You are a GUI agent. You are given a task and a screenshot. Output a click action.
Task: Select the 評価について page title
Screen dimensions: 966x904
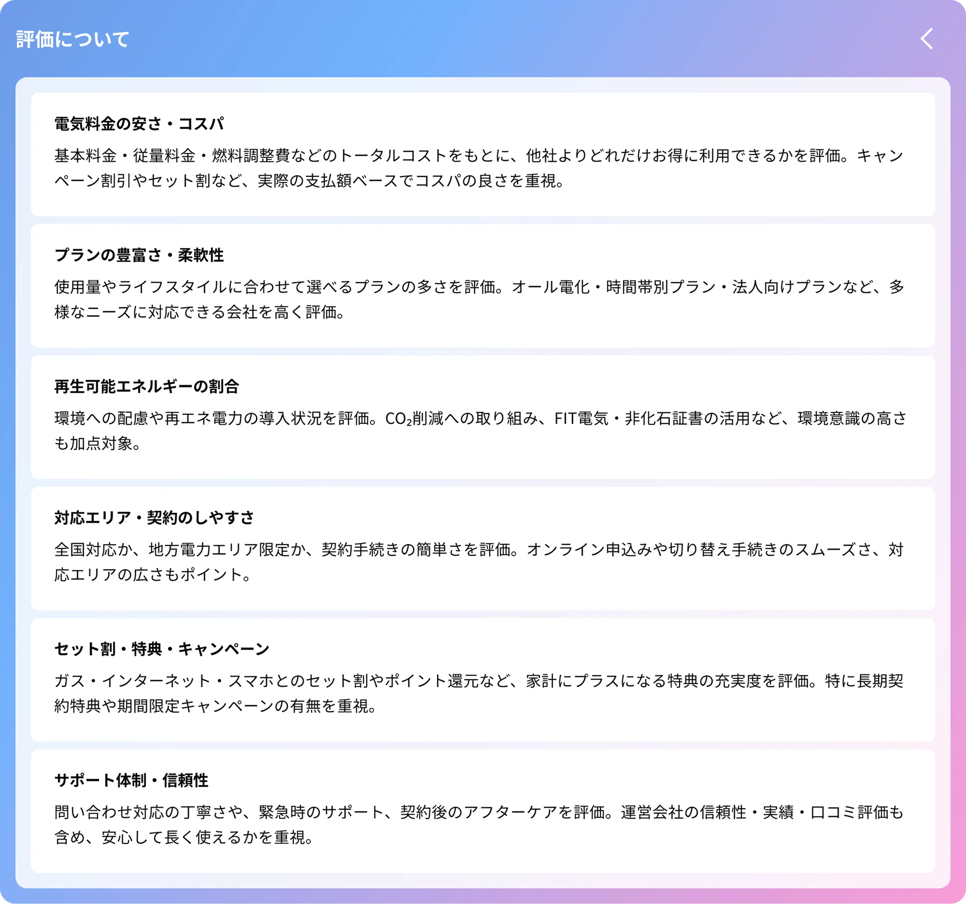[72, 40]
